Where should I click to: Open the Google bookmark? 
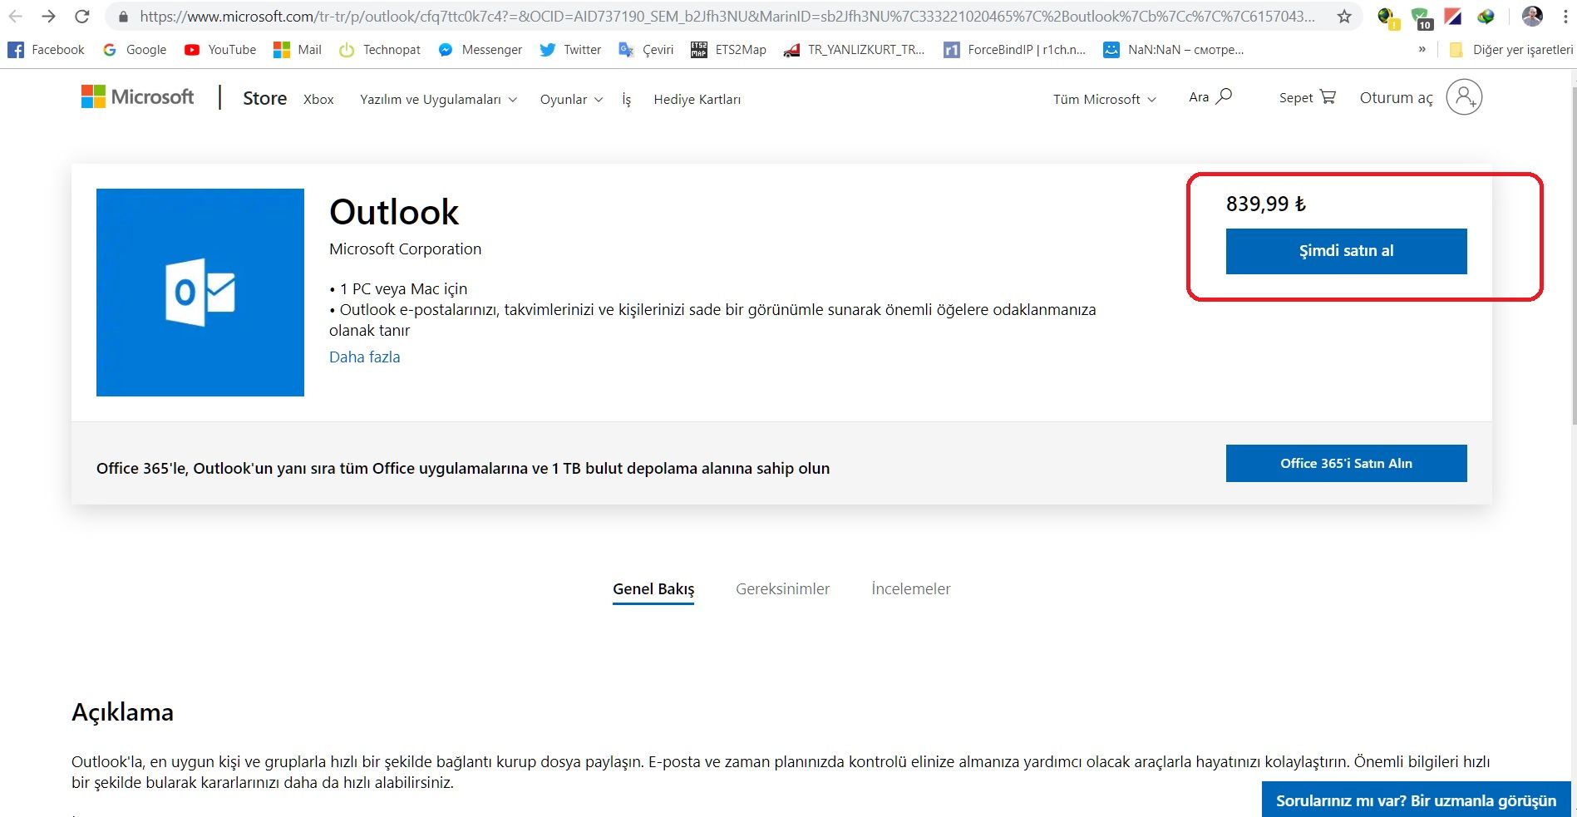135,50
